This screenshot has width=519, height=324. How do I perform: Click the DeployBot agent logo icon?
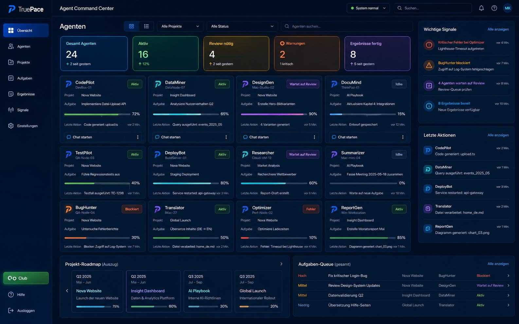click(x=157, y=154)
